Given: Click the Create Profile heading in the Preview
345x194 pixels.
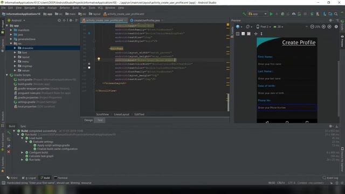Looking at the screenshot, I should pyautogui.click(x=299, y=43).
